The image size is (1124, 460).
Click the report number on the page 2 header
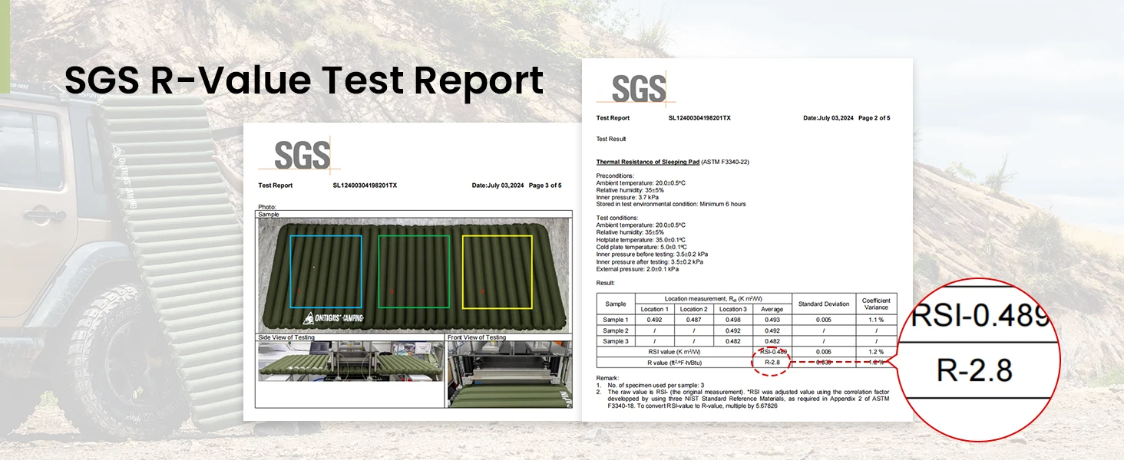(x=699, y=118)
